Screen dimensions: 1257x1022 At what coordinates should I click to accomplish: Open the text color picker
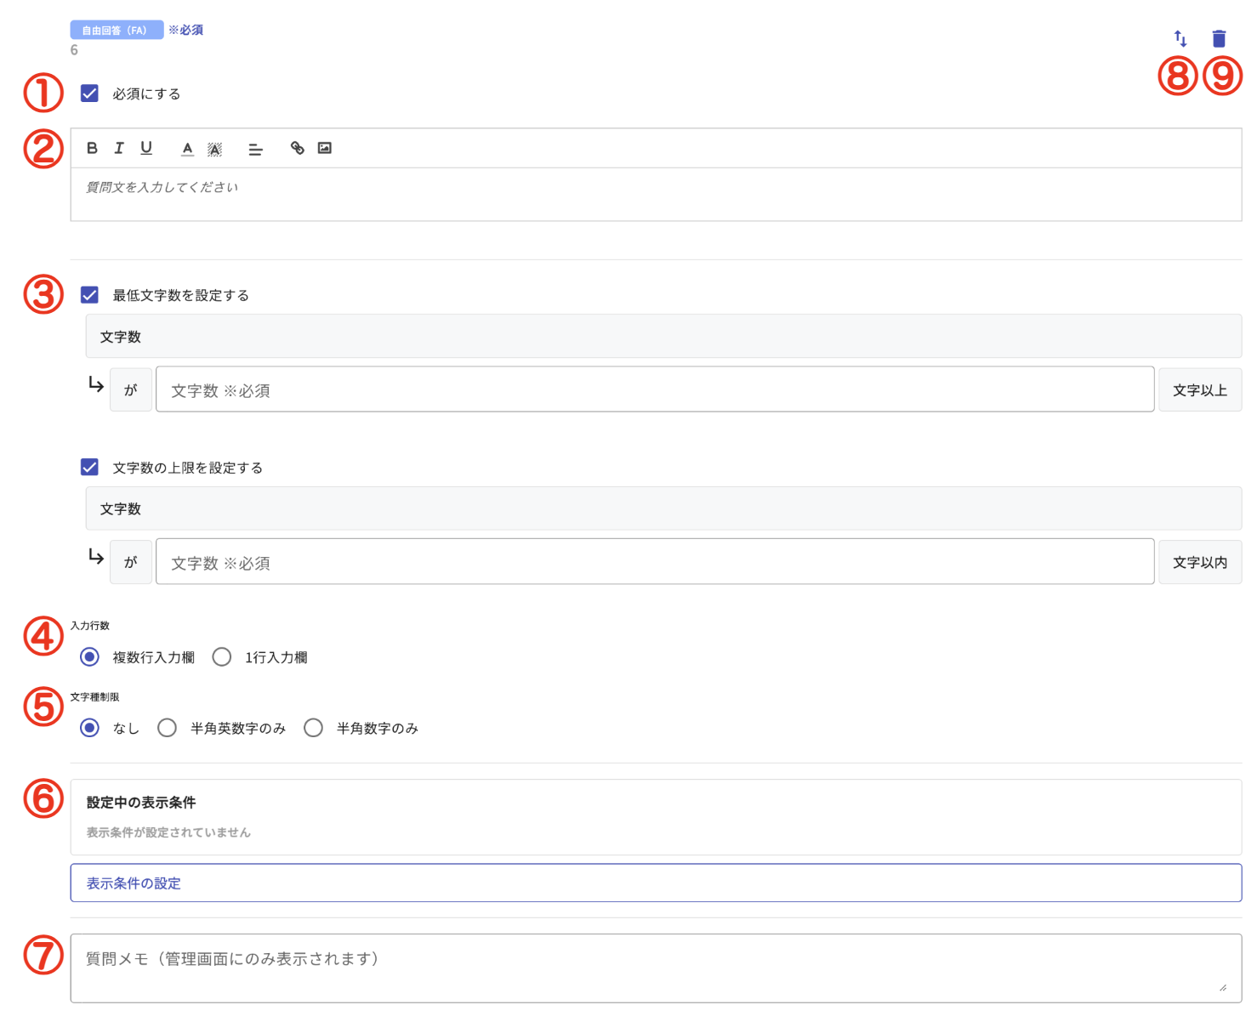click(186, 148)
